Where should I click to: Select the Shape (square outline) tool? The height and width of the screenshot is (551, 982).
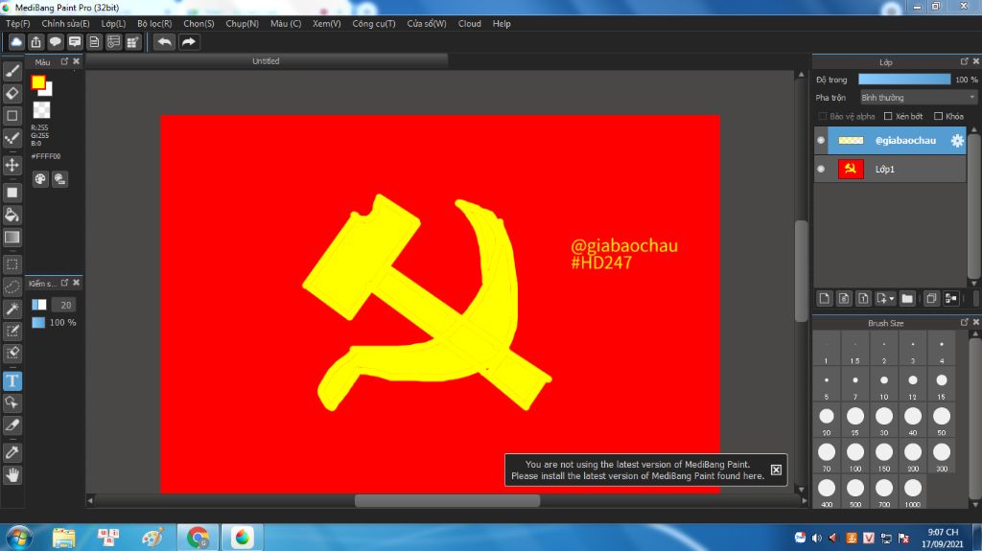tap(12, 116)
